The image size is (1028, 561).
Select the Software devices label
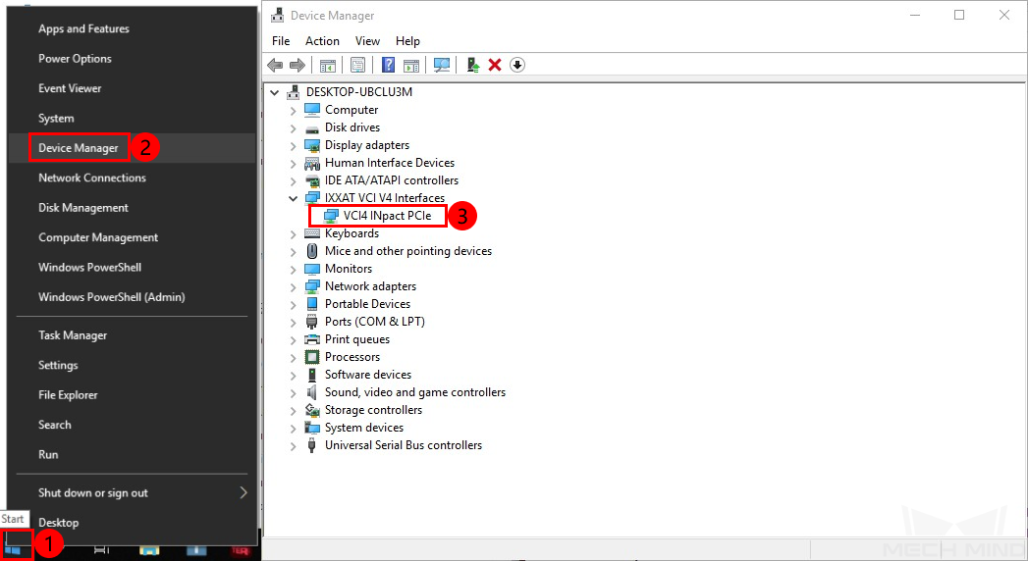tap(368, 375)
